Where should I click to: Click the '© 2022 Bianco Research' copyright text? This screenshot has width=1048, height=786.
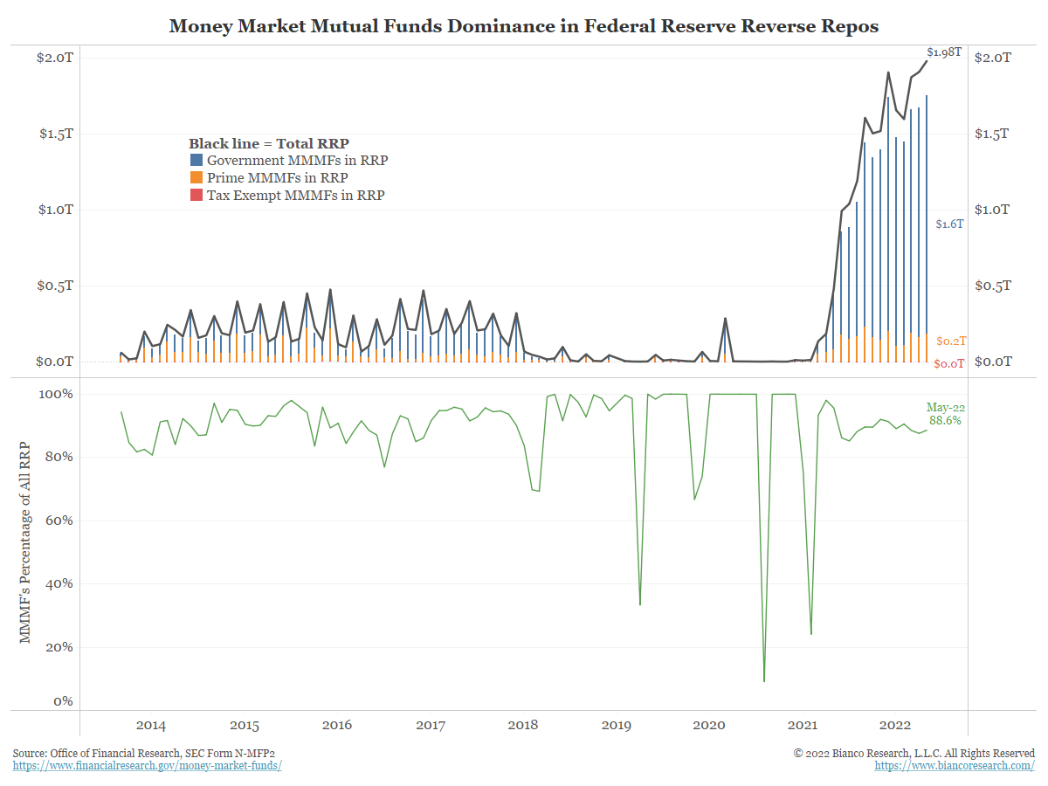click(914, 753)
